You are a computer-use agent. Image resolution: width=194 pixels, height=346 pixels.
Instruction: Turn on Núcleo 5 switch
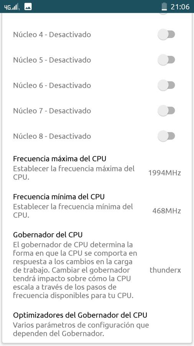[166, 60]
